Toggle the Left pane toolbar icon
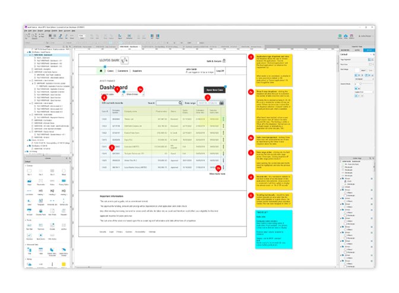 [x=152, y=36]
